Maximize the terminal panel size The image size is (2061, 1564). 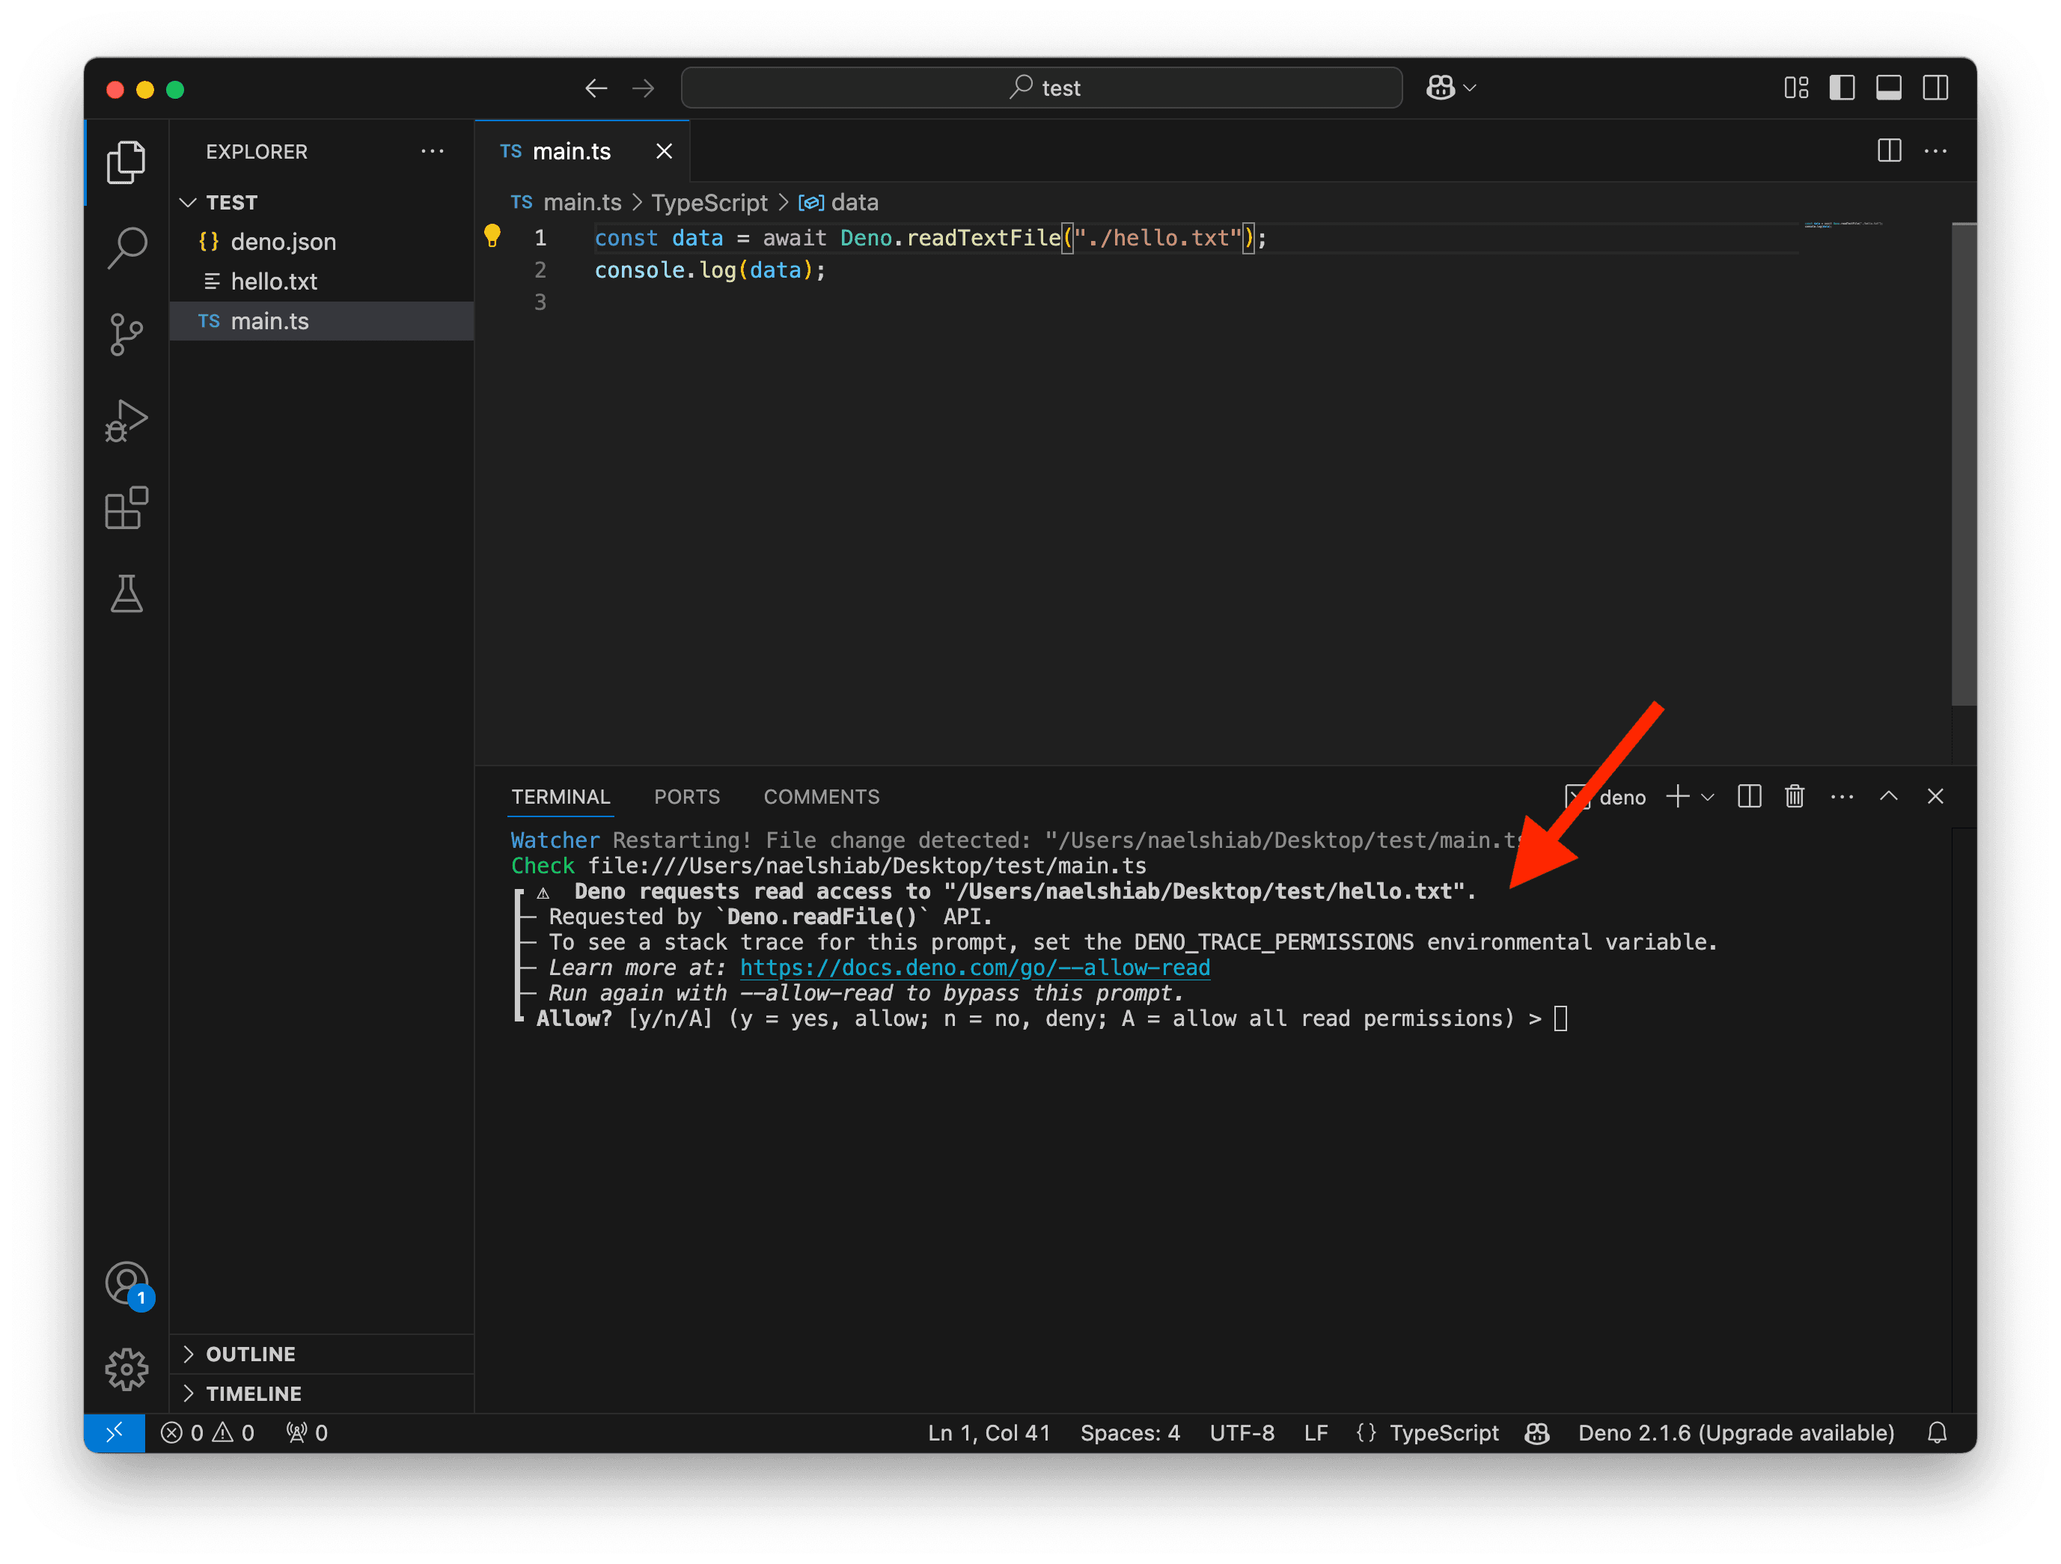coord(1889,796)
